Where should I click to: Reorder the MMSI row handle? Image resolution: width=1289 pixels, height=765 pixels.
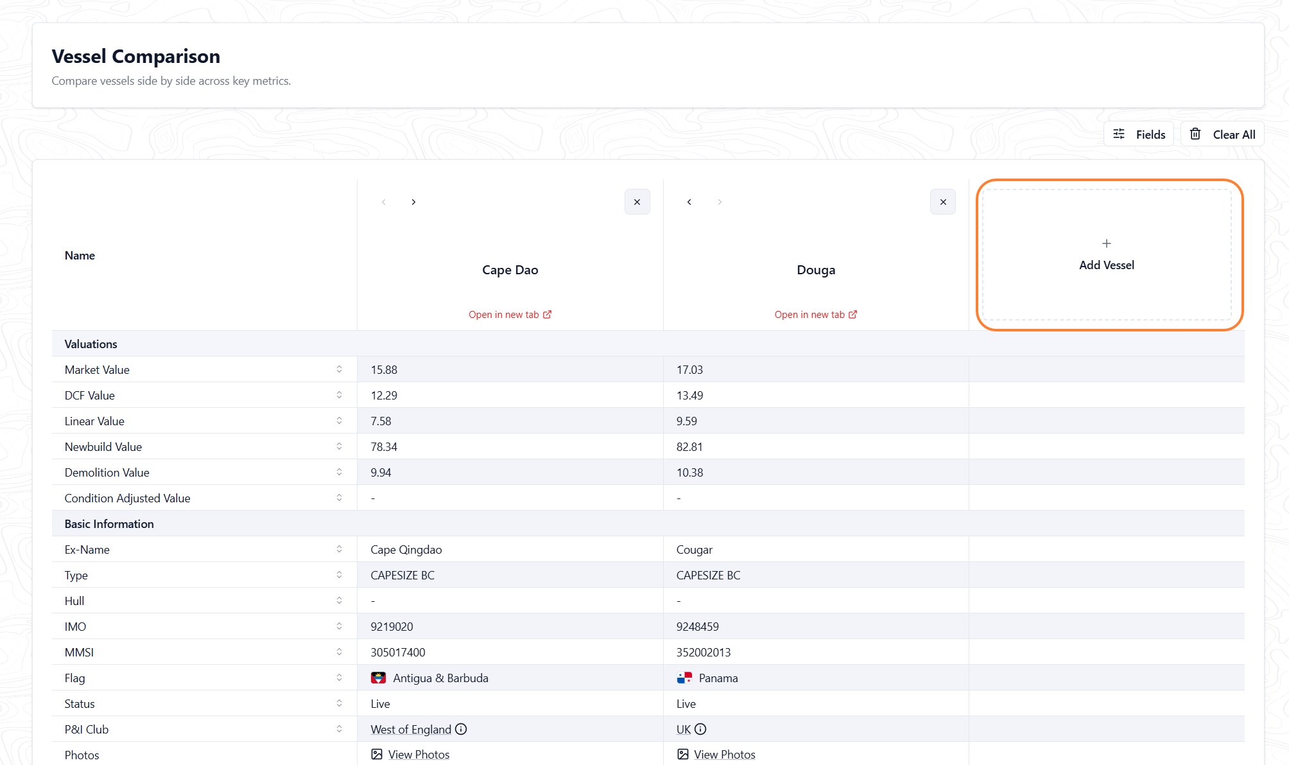pos(339,652)
